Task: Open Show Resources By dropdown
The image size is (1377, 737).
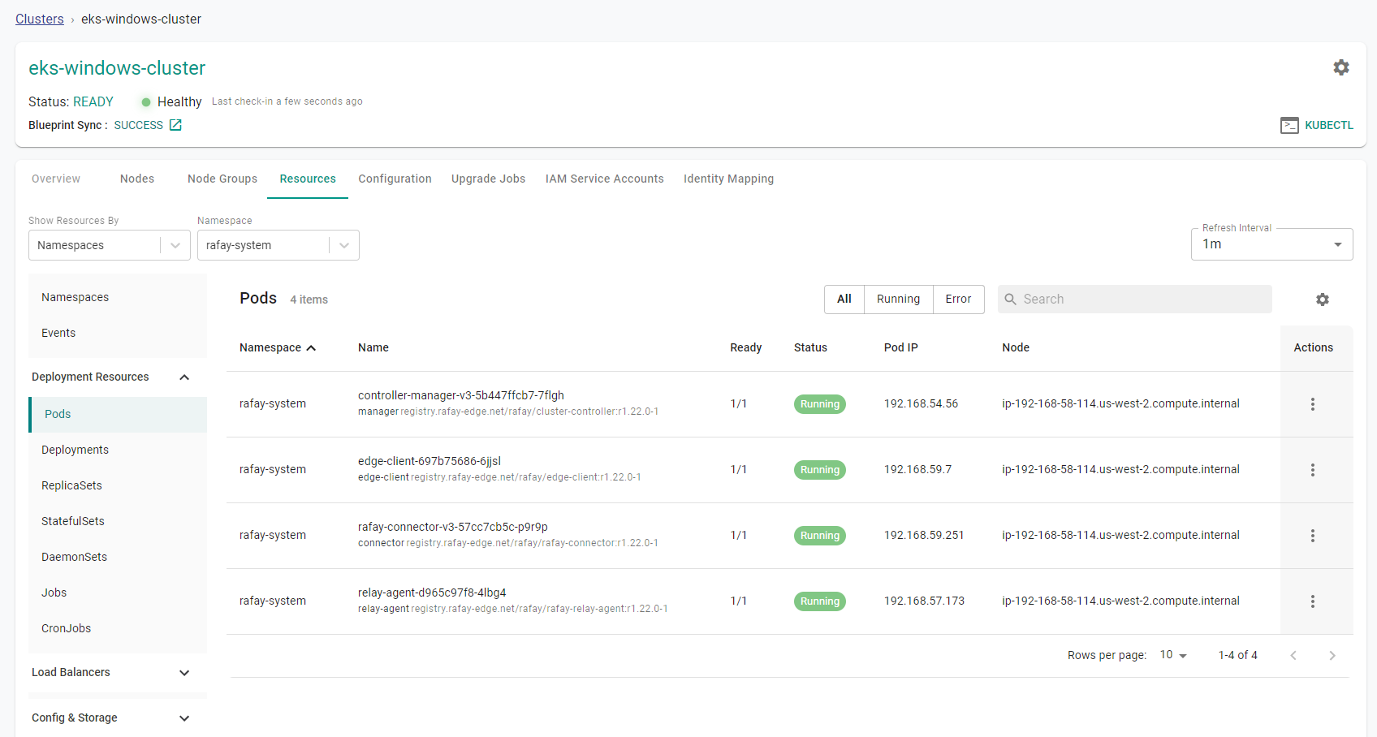Action: click(x=110, y=245)
